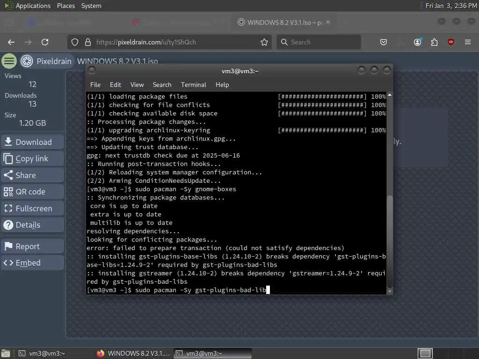Show the QR code

(x=32, y=192)
